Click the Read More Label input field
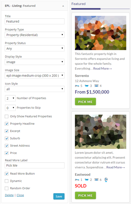 [35, 165]
